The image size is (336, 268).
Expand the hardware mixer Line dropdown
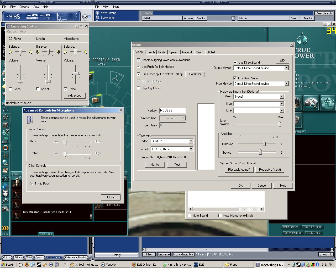[282, 110]
